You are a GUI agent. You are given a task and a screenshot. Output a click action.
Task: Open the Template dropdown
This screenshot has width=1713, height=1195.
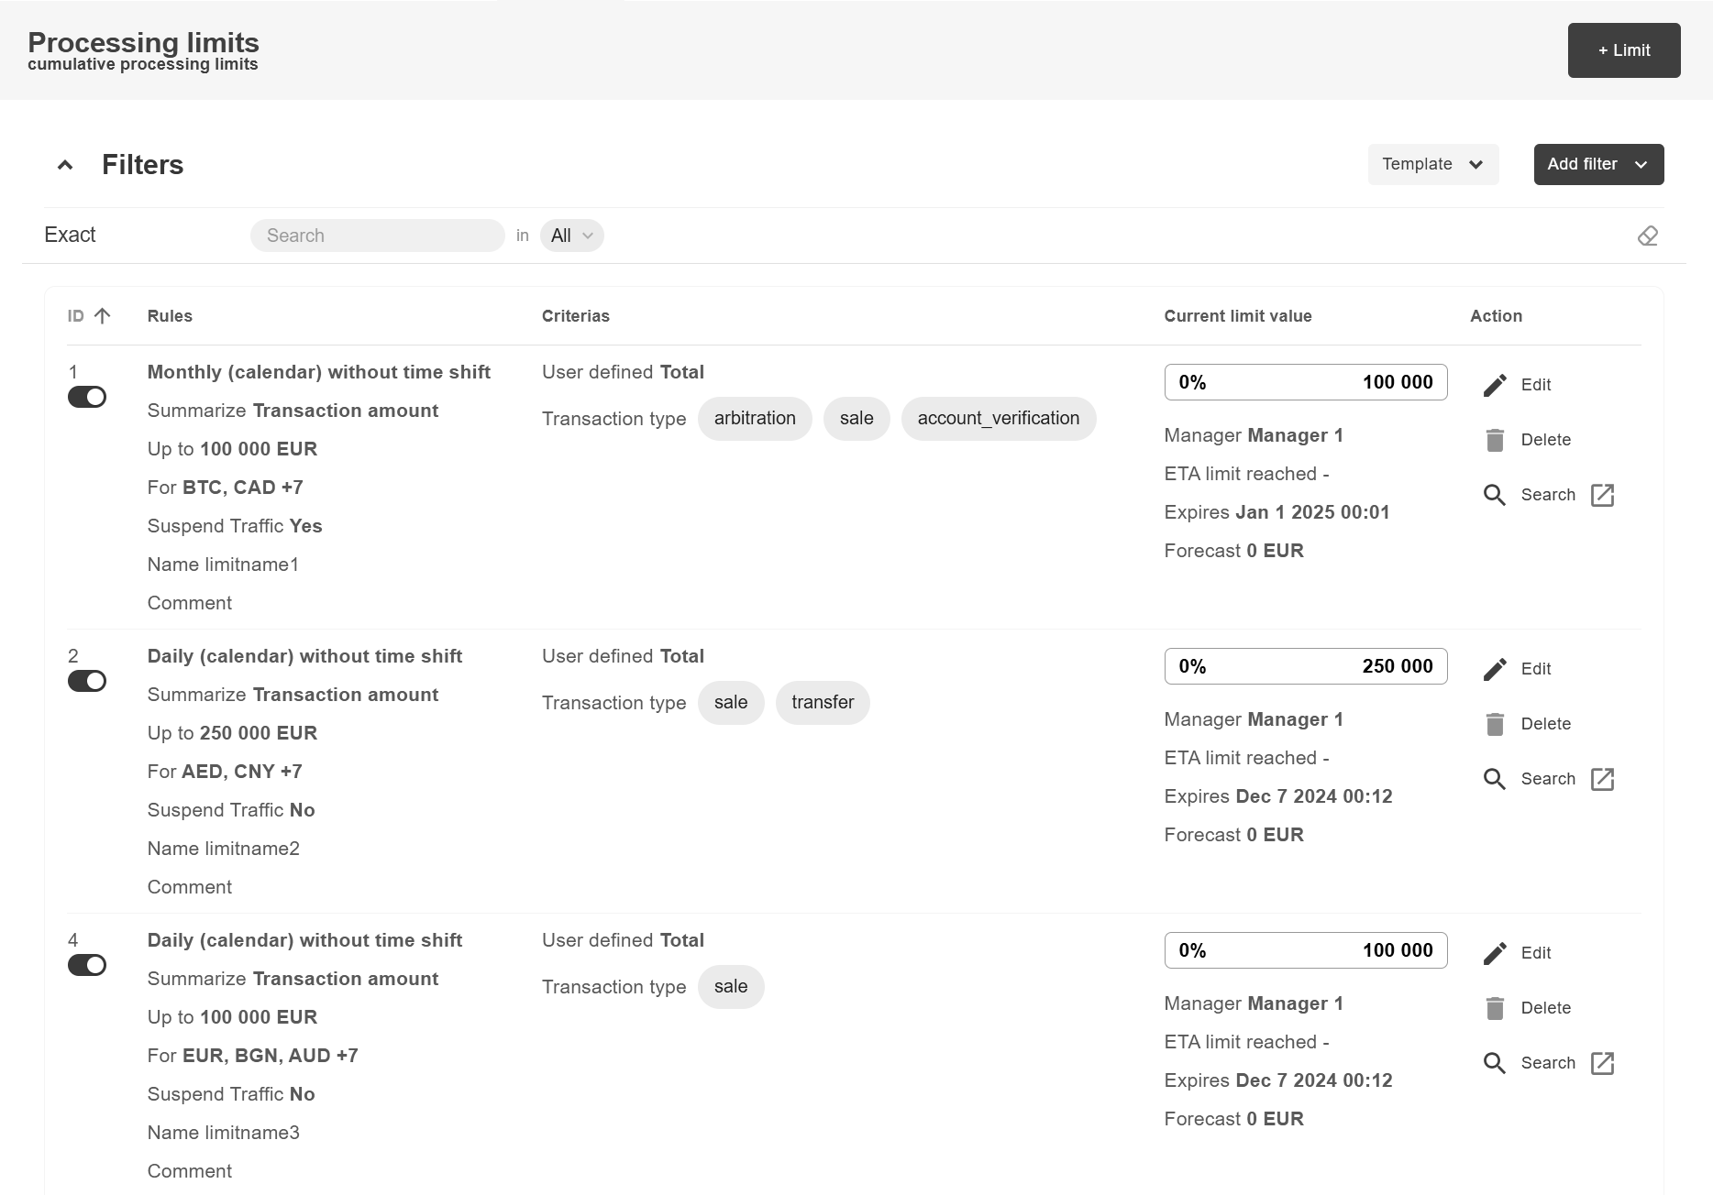(x=1432, y=164)
